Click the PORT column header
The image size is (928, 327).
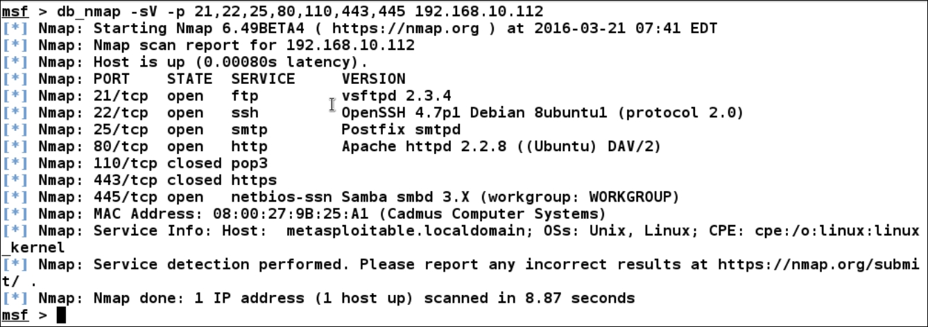click(x=112, y=79)
